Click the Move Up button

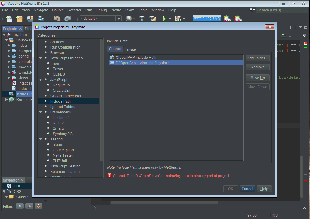257,78
